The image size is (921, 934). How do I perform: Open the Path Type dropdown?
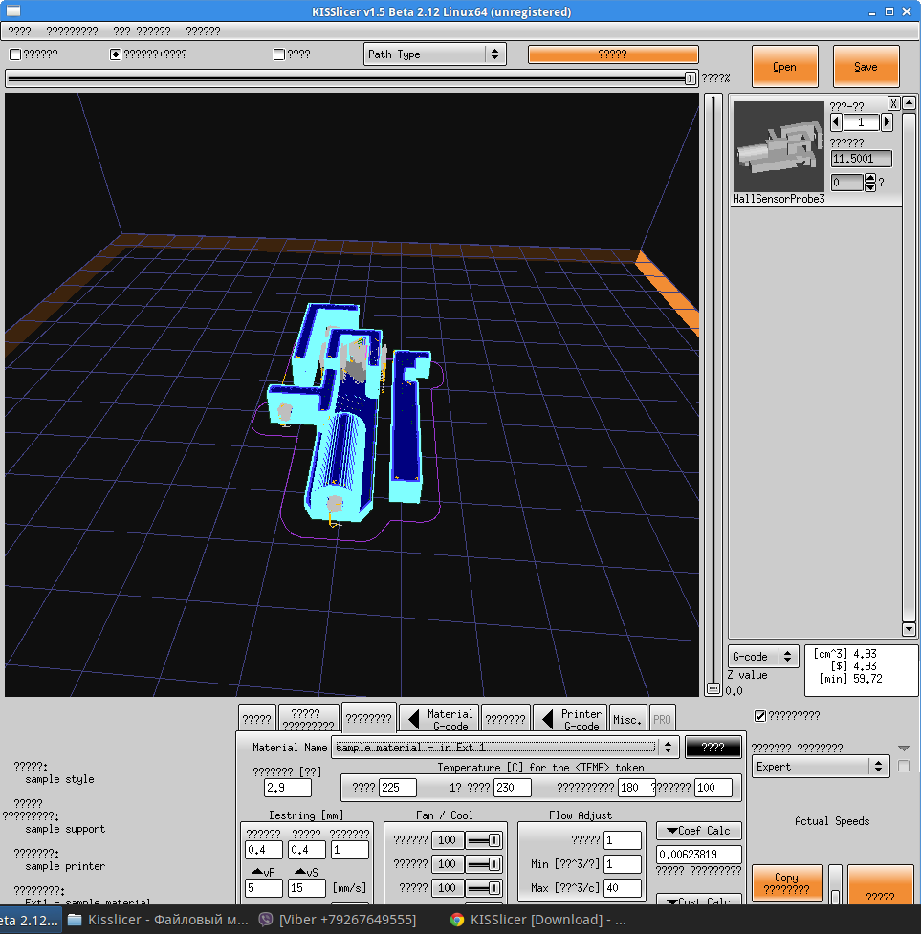[435, 54]
